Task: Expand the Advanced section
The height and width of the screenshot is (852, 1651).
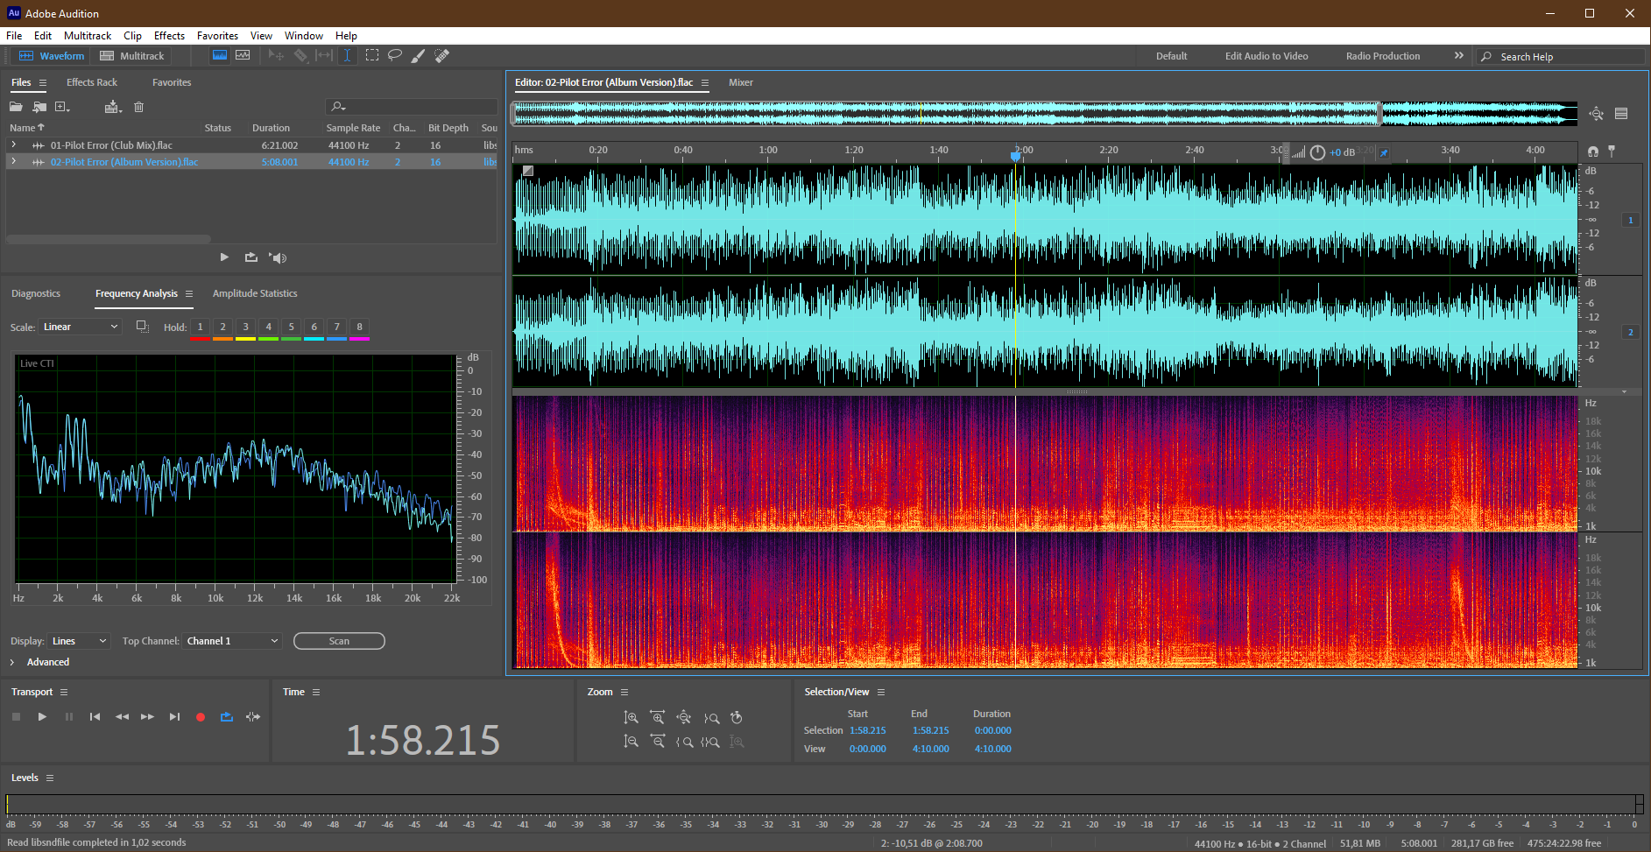Action: [x=12, y=662]
